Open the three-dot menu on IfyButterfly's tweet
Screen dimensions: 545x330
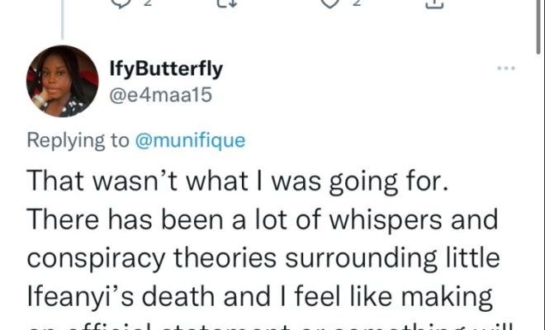click(x=505, y=68)
